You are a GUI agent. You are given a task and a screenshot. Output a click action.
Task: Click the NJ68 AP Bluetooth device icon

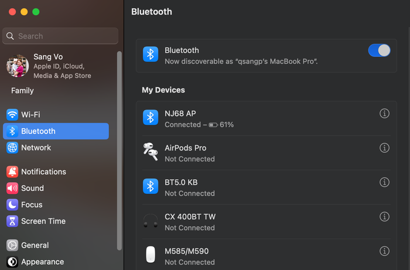click(x=151, y=117)
